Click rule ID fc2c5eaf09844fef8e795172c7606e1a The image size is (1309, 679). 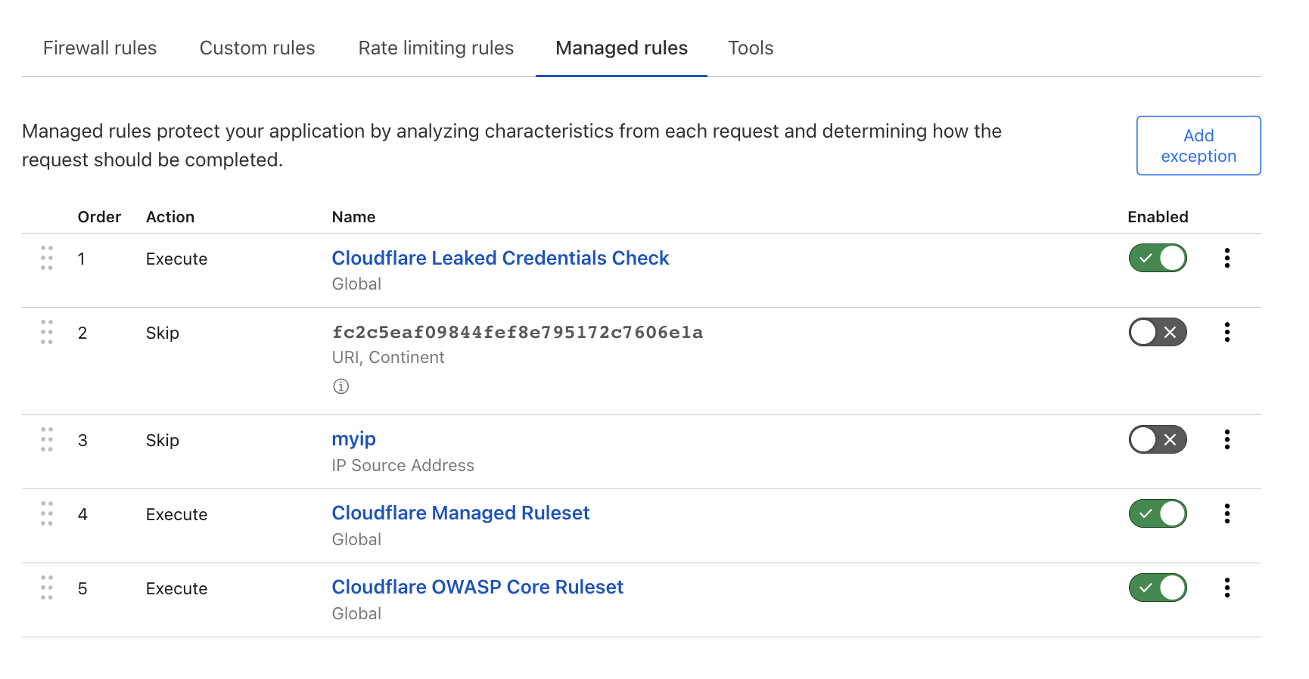[518, 332]
